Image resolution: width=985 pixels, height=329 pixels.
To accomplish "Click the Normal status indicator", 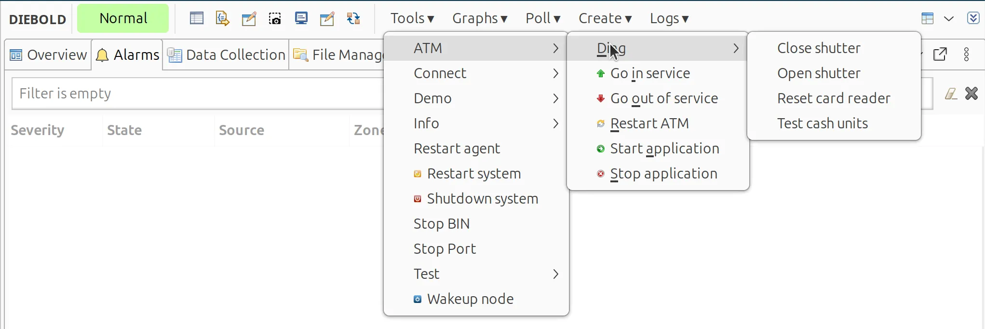I will pyautogui.click(x=123, y=18).
